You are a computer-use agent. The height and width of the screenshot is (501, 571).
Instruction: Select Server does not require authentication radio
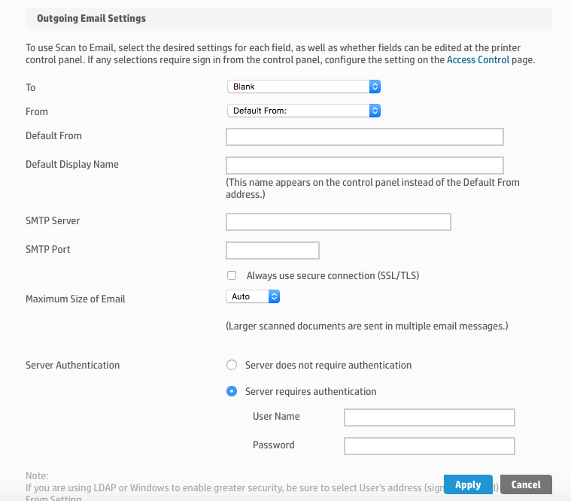click(232, 365)
